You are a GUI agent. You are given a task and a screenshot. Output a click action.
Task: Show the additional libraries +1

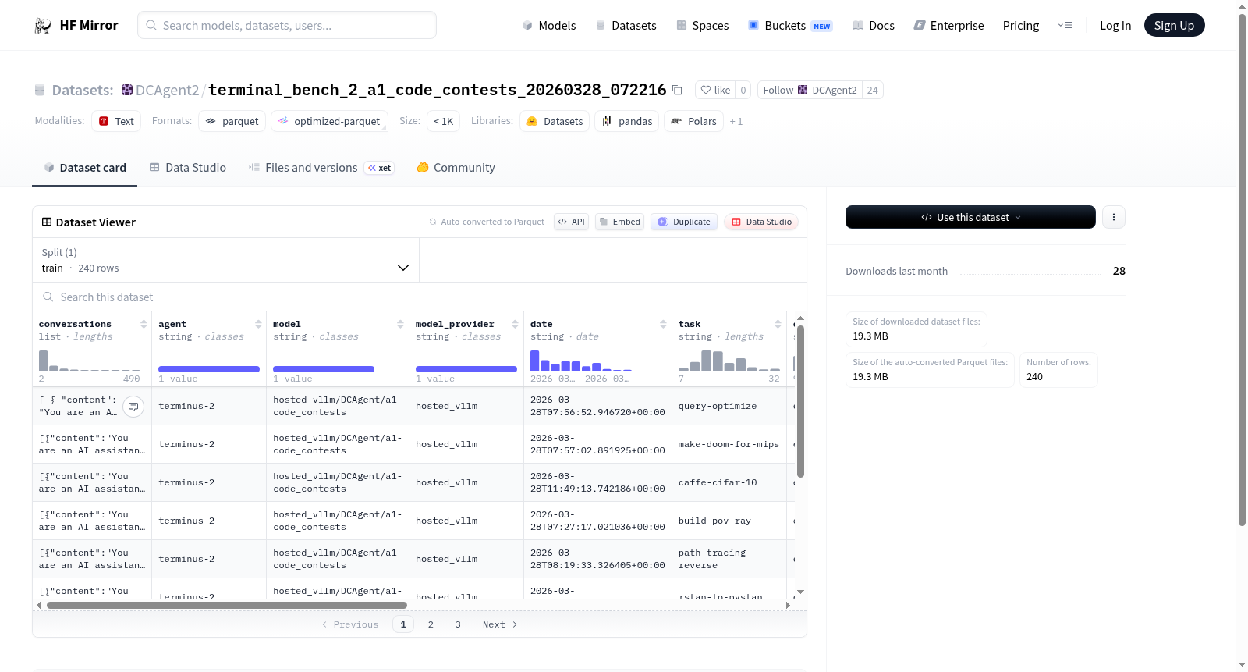[736, 122]
